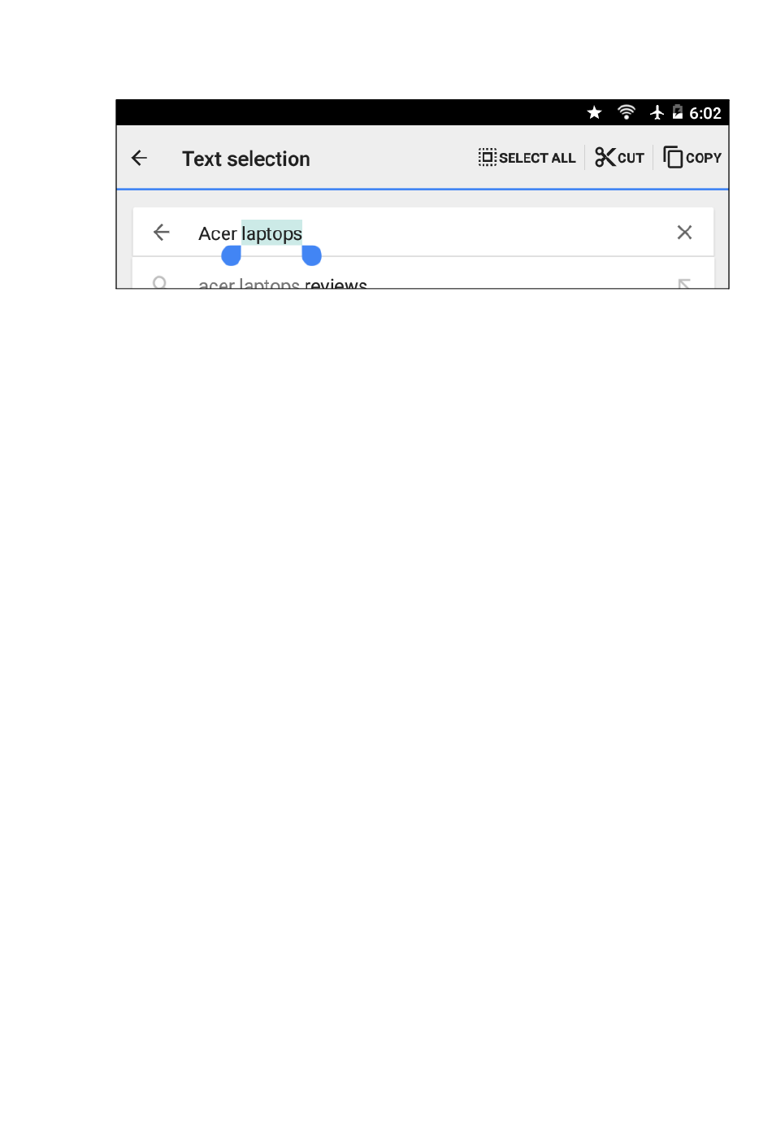
Task: Tap the back arrow beside Text selection
Action: [x=140, y=158]
